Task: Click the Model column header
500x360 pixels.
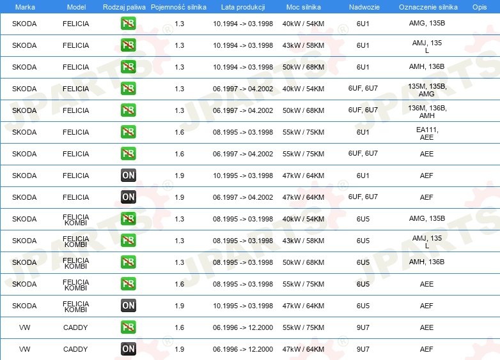Action: tap(76, 7)
